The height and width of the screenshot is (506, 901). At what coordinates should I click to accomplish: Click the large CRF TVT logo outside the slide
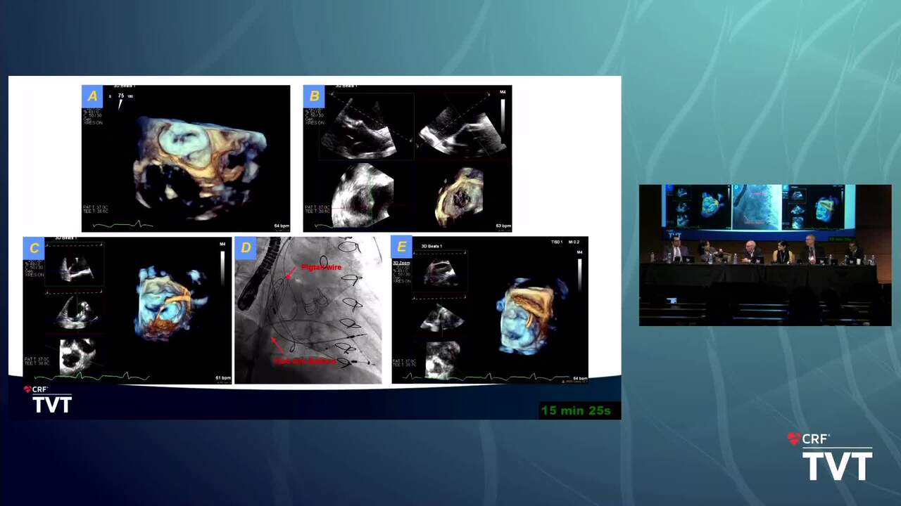(830, 457)
